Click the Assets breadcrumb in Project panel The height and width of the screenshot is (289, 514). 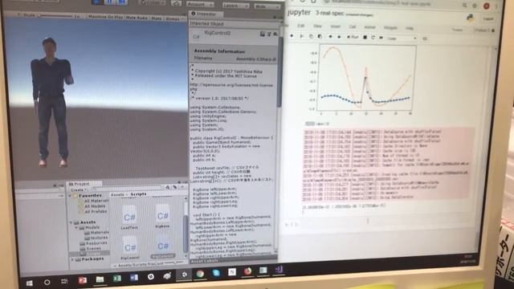[117, 194]
